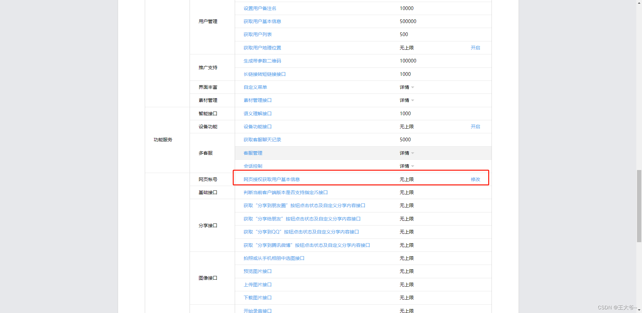Select 无上限 value in 网页授权 row

point(407,179)
